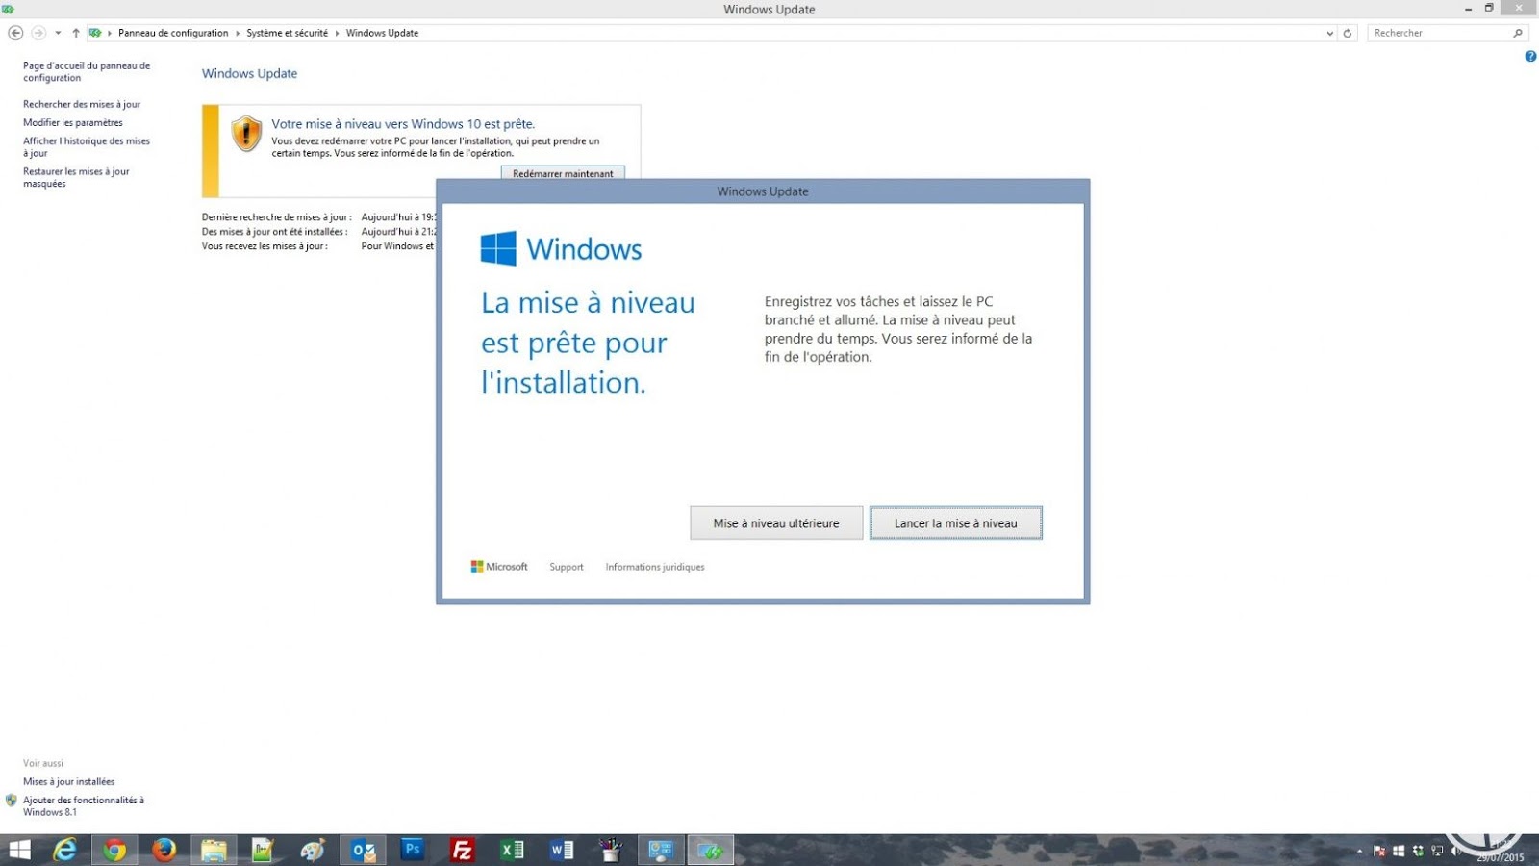Expand the address bar history dropdown
This screenshot has height=866, width=1539.
[x=1329, y=33]
